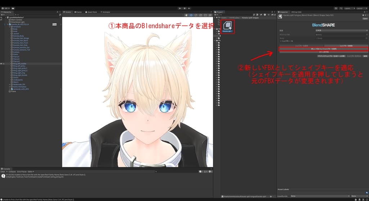
Task: Select Kanata_Hair_Back object
Action: coord(21,40)
